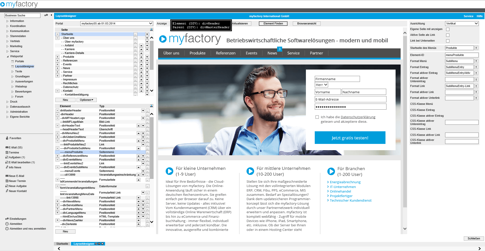Screen dimensions: 485x251
Task: Move divHeaderText element up
Action: point(138,126)
